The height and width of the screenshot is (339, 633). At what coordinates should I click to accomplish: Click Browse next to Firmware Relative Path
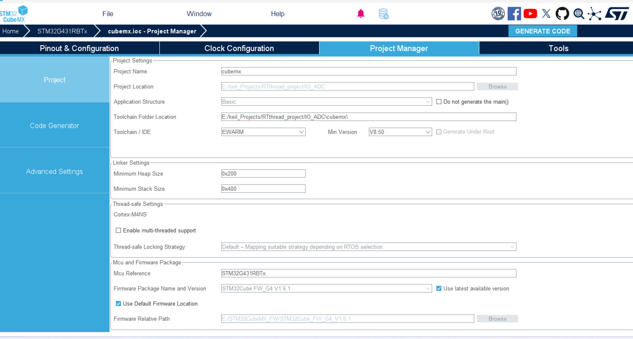497,319
